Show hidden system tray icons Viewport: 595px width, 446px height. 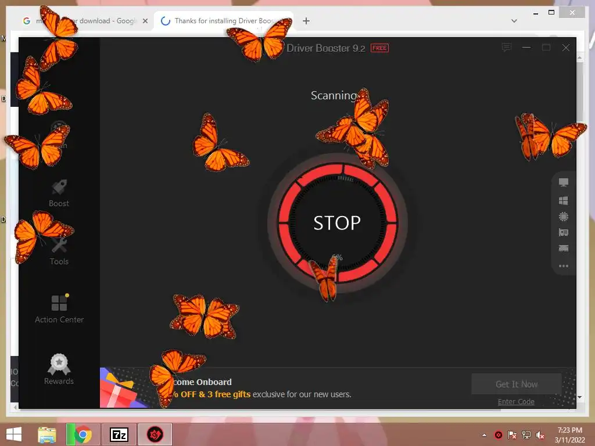(484, 435)
